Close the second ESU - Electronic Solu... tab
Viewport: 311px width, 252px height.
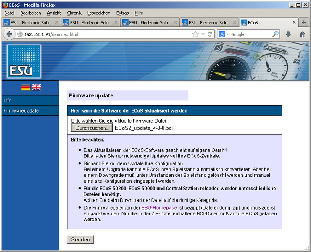(x=116, y=22)
